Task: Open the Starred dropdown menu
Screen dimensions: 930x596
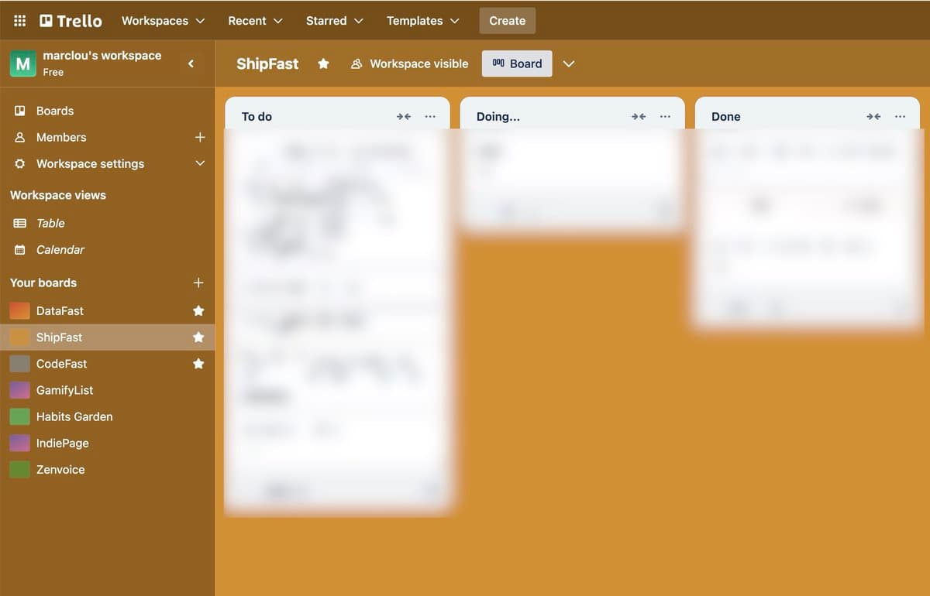Action: click(x=334, y=21)
